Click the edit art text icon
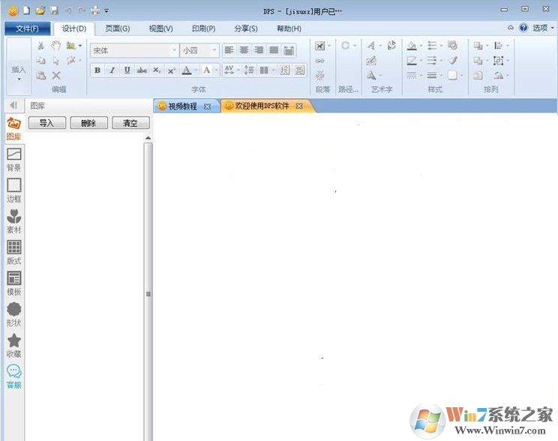Screen dimensions: 558x441 pos(371,61)
